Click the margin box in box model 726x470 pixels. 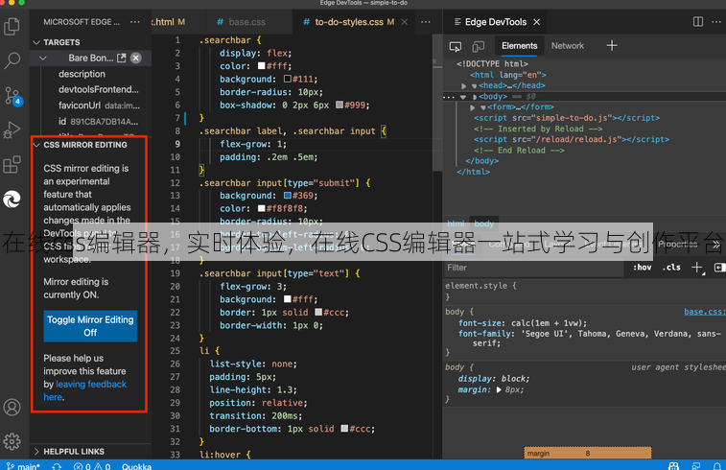point(588,453)
